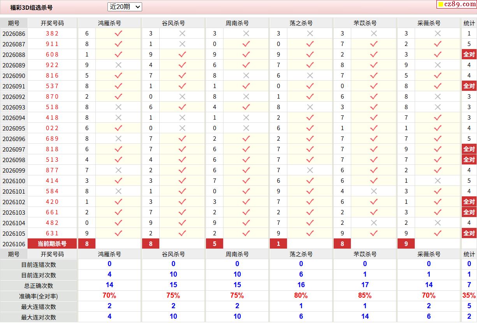The width and height of the screenshot is (477, 323).
Task: Click the cross for 谷风杀号 in row 2026087
Action: pyautogui.click(x=182, y=44)
